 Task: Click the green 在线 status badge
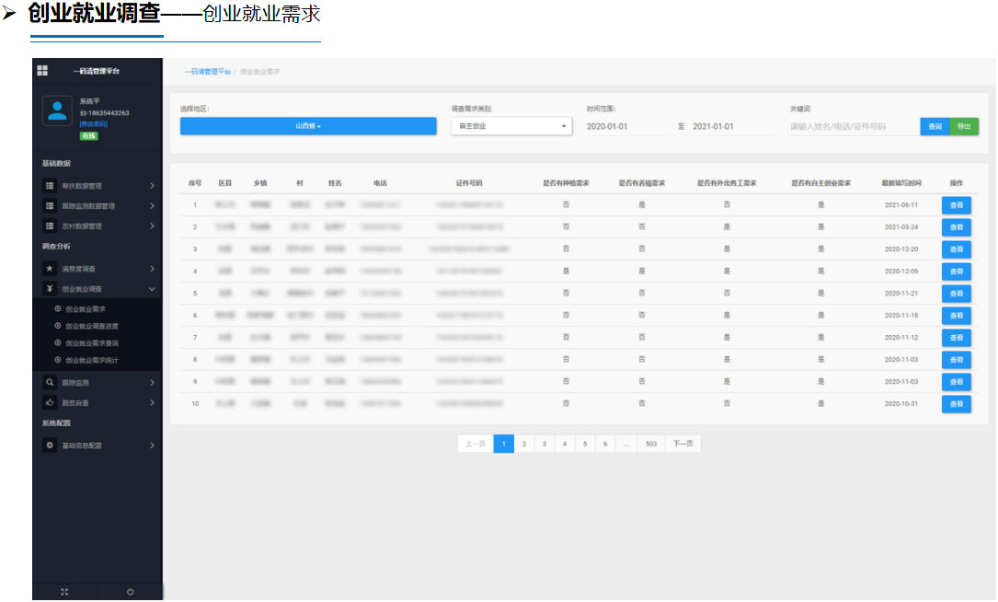[88, 135]
